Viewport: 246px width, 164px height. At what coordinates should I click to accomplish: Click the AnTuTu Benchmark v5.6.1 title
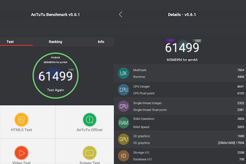point(55,14)
